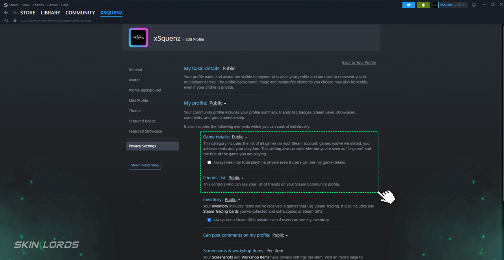Image resolution: width=504 pixels, height=260 pixels.
Task: Go back with the left arrow
Action: pyautogui.click(x=6, y=13)
